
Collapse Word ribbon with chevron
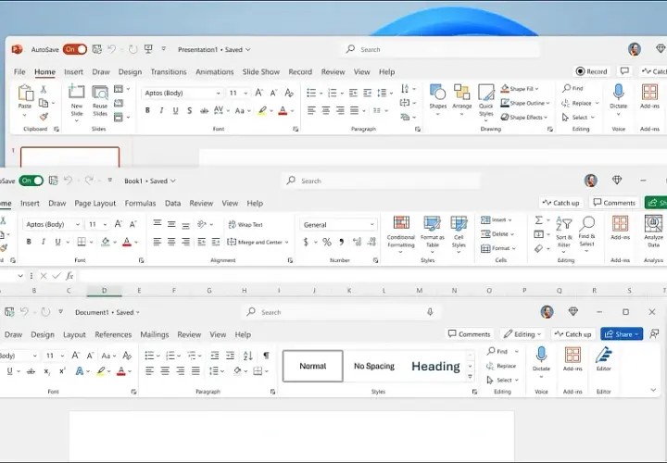pos(653,390)
